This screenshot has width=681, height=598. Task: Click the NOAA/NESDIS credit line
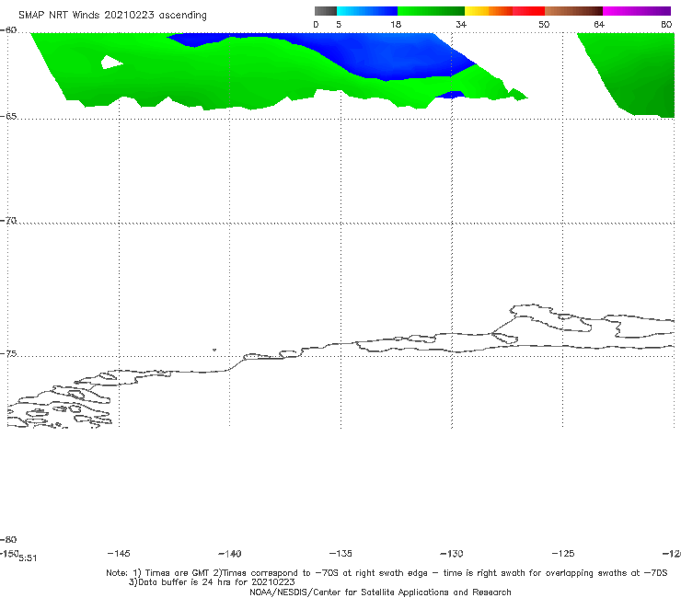[x=380, y=592]
